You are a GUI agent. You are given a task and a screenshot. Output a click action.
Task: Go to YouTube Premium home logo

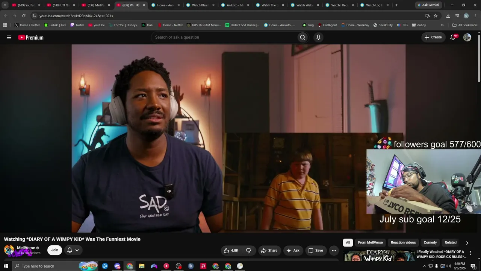click(x=31, y=37)
